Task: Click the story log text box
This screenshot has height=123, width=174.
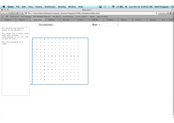Action: tap(16, 61)
